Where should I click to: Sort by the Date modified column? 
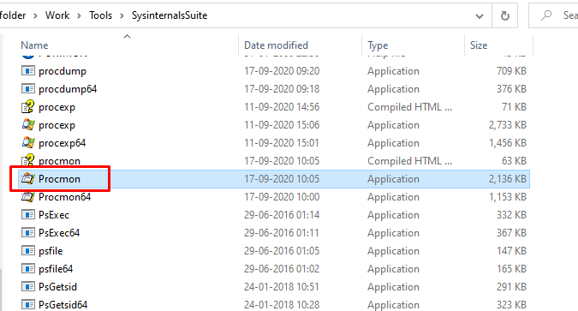point(276,45)
